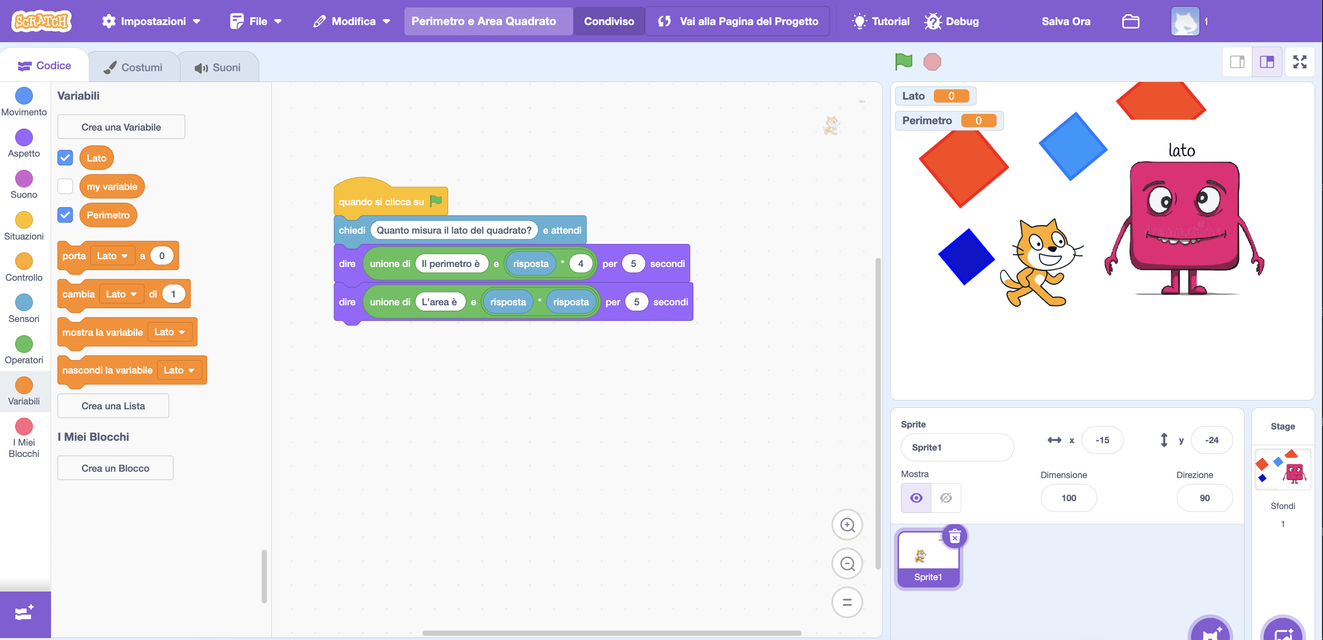This screenshot has width=1323, height=640.
Task: Stop the project with the red octagon
Action: coord(932,62)
